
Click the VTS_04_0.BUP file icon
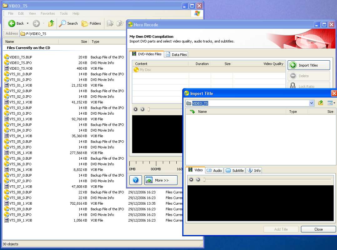[7, 125]
